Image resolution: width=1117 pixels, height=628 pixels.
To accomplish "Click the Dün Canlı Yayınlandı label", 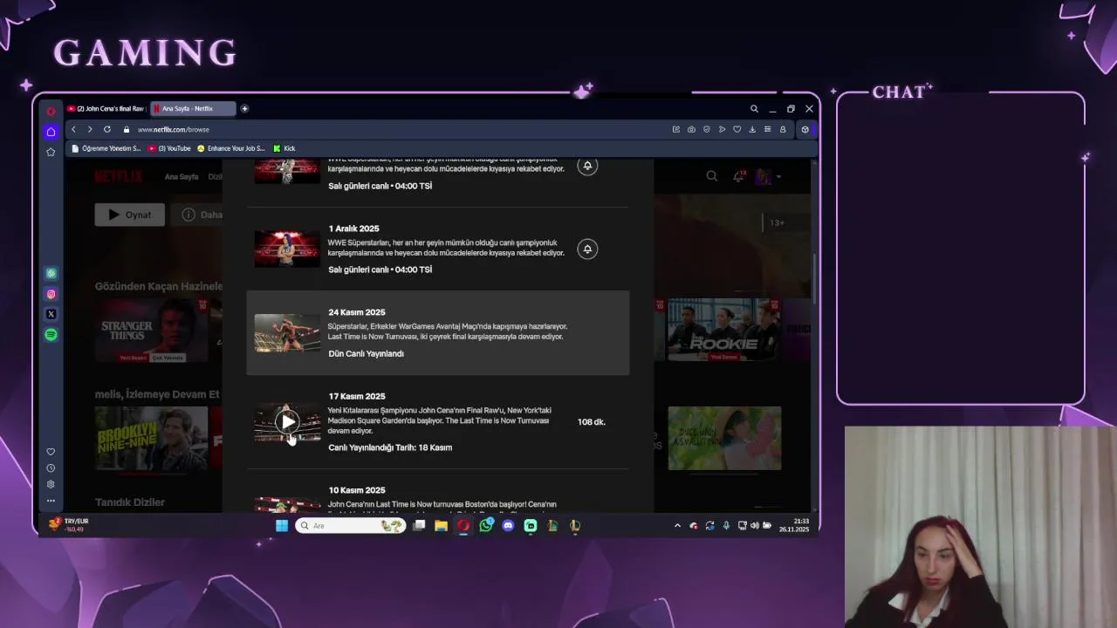I will tap(366, 354).
